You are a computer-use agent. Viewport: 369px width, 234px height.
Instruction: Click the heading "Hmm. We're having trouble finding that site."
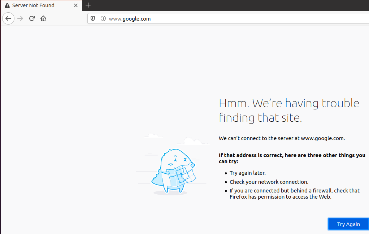coord(289,110)
